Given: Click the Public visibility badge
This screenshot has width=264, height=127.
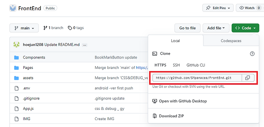Looking at the screenshot, I should pyautogui.click(x=50, y=8).
